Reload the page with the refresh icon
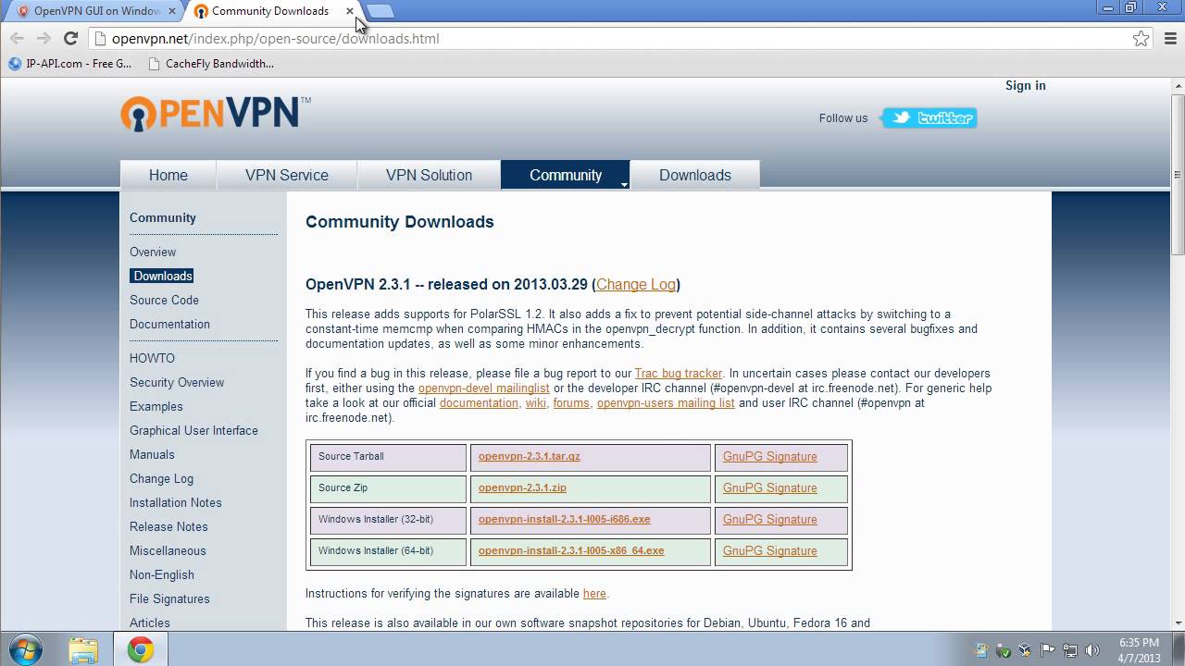The image size is (1185, 666). [70, 38]
